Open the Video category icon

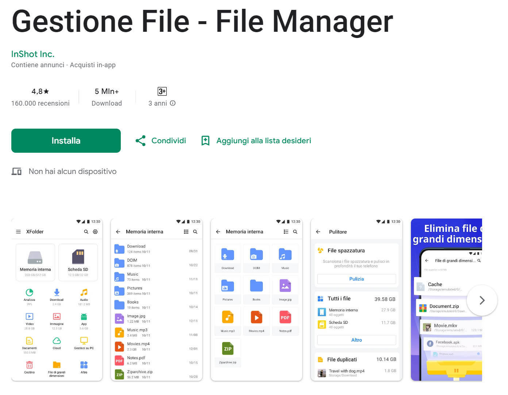(30, 317)
